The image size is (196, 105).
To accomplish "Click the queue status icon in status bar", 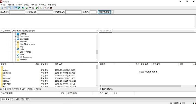I will pos(171,103).
